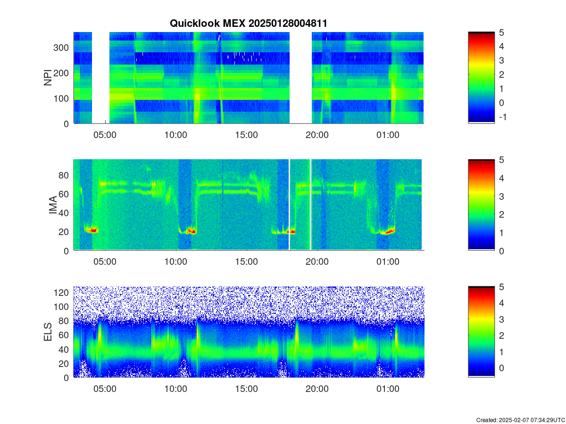Click "05:00" under the NPI plot

coord(105,135)
